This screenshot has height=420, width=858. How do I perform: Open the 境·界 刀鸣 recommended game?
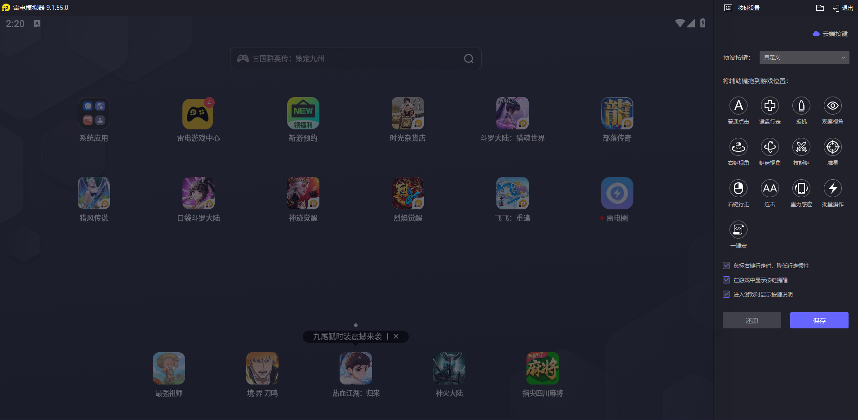(262, 368)
